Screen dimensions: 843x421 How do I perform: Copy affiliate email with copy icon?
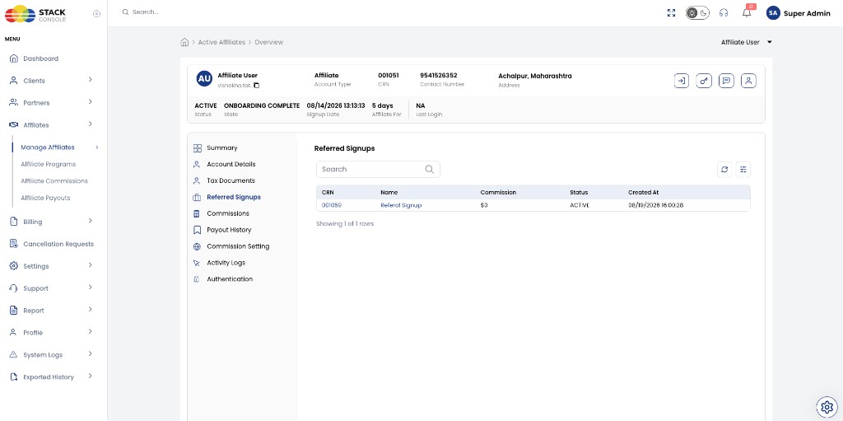tap(257, 86)
